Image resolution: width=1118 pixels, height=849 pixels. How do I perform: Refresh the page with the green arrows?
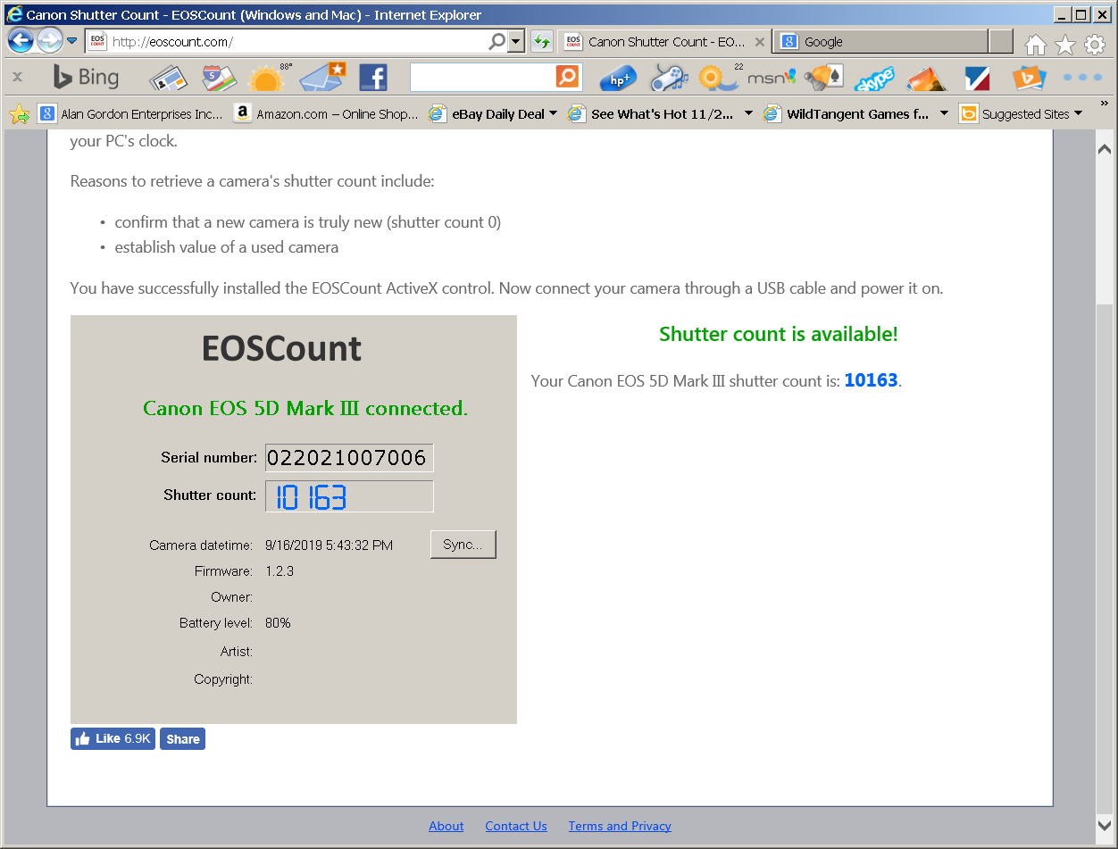(x=541, y=42)
